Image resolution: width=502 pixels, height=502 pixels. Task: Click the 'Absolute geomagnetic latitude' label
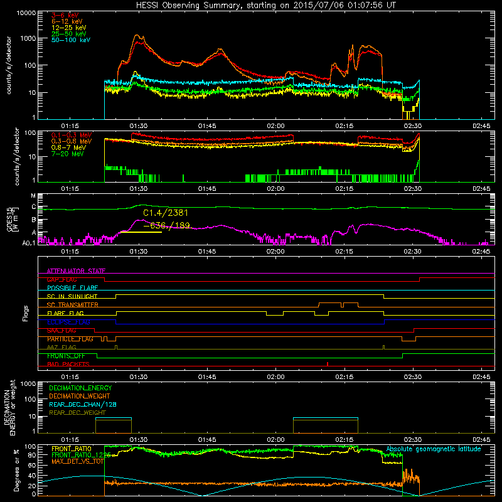pos(434,449)
